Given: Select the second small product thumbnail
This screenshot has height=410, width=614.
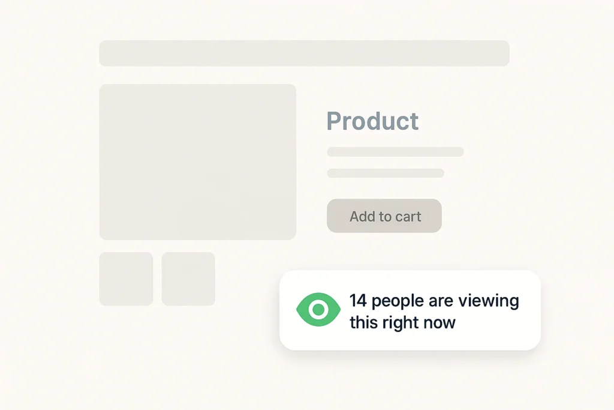Looking at the screenshot, I should pyautogui.click(x=188, y=279).
